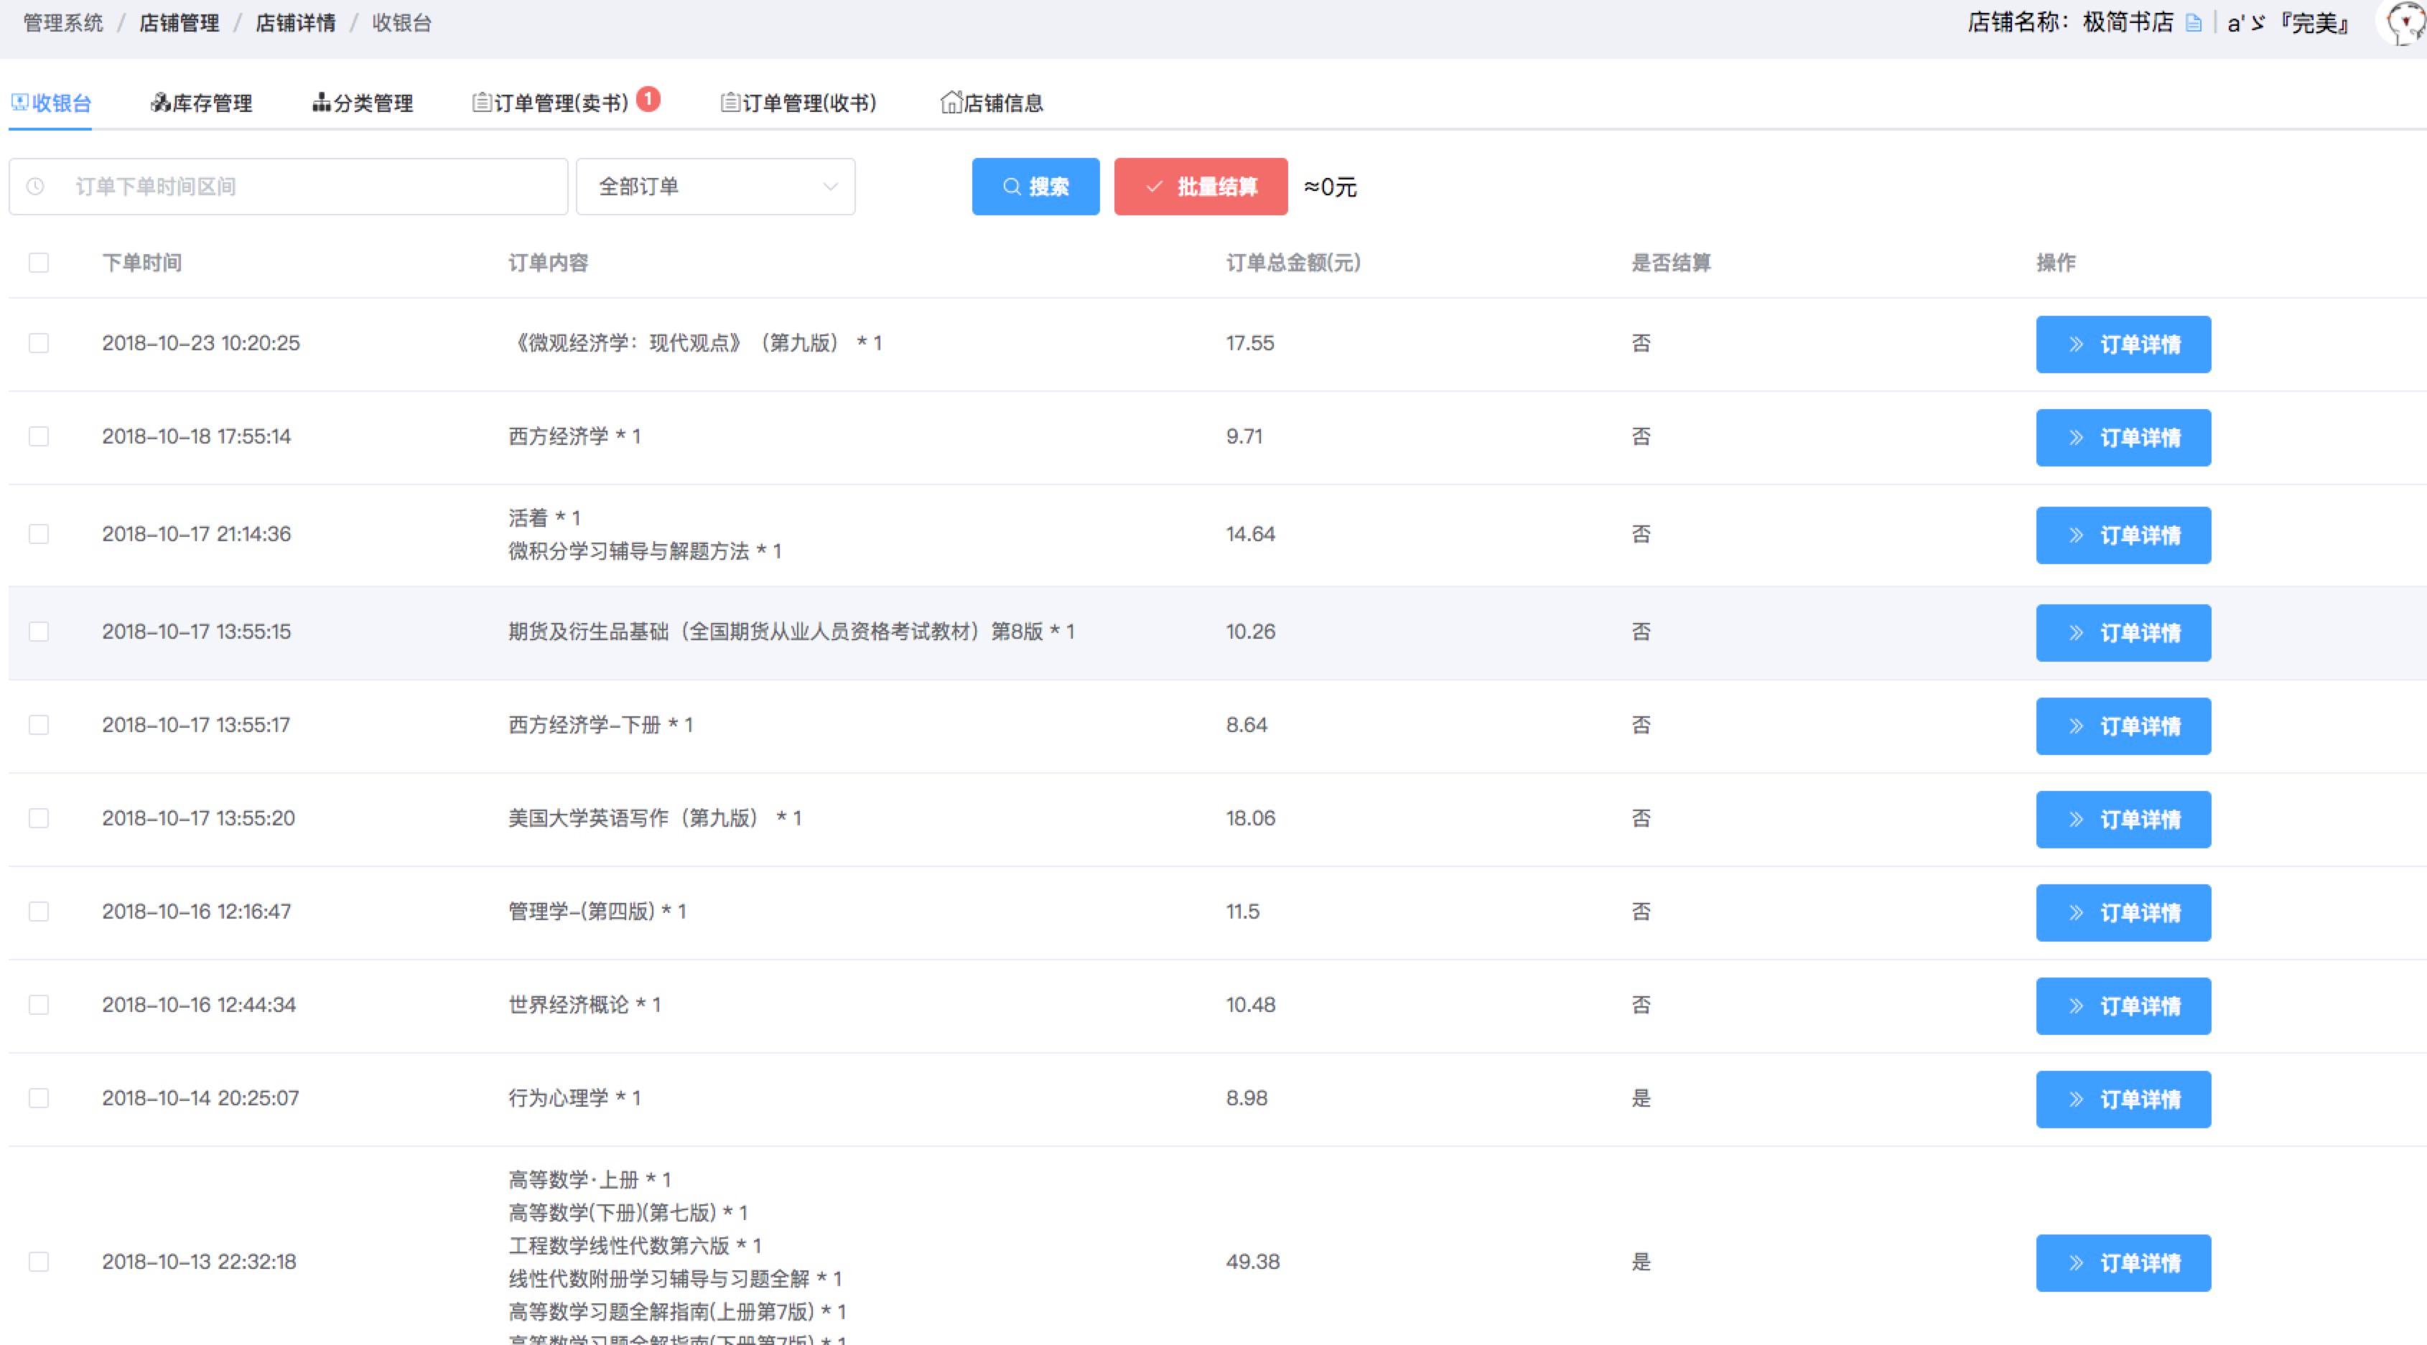The height and width of the screenshot is (1345, 2427).
Task: Click the 否 status in the 世界经济概论 row
Action: (1641, 1004)
